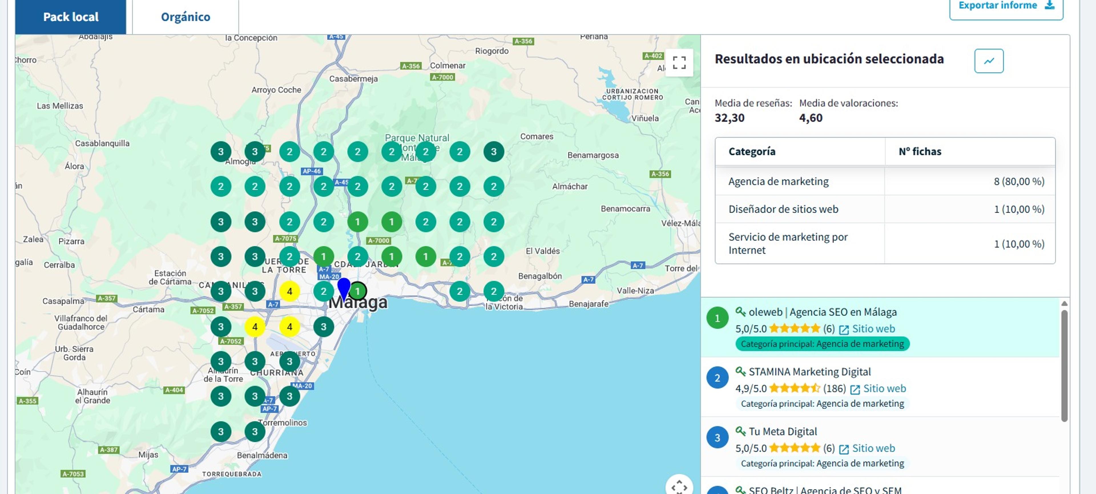The height and width of the screenshot is (494, 1096).
Task: Click the Categoría column header
Action: 800,151
